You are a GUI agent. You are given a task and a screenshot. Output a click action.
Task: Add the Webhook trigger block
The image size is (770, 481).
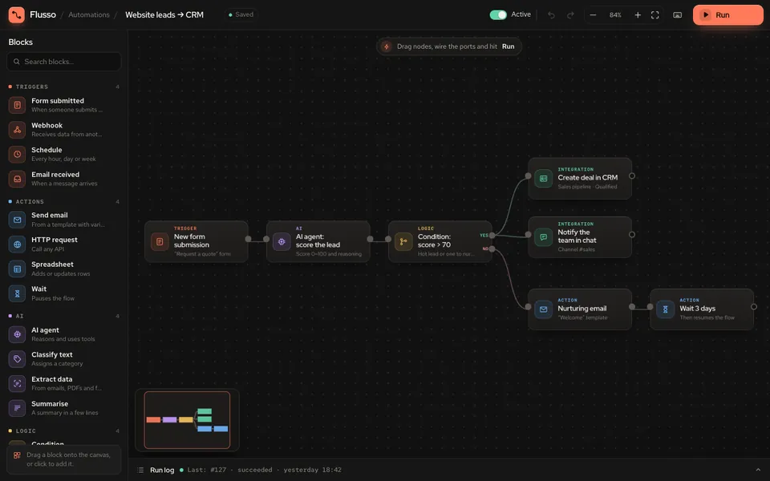[64, 130]
